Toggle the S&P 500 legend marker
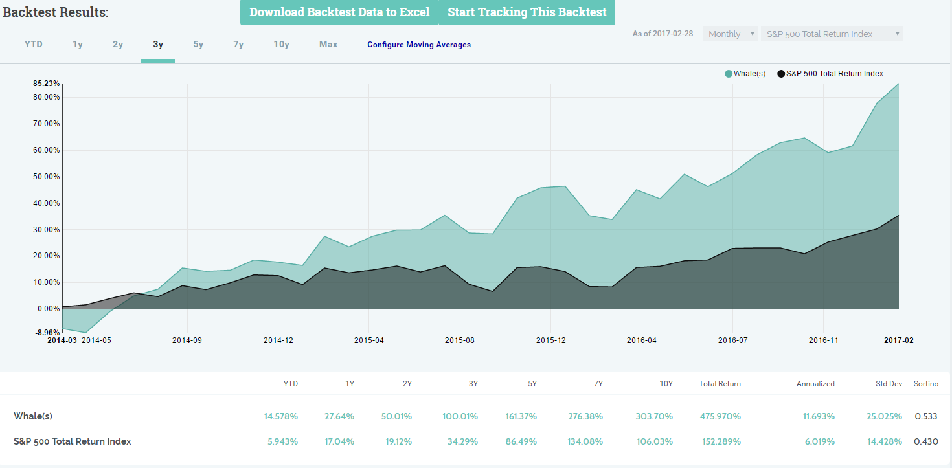The width and height of the screenshot is (952, 468). [x=781, y=74]
